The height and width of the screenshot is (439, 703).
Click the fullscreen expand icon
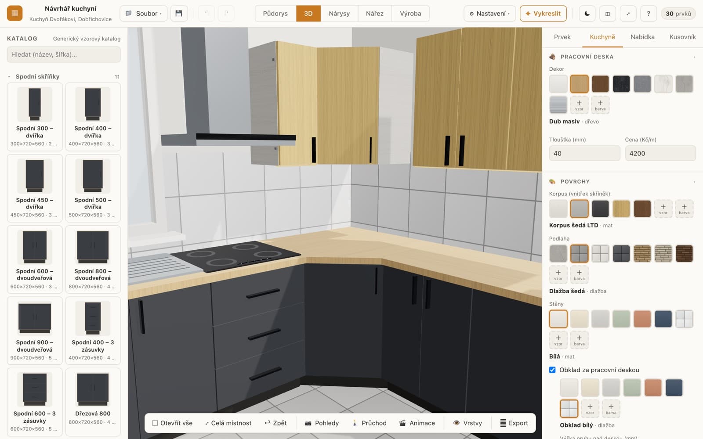628,14
